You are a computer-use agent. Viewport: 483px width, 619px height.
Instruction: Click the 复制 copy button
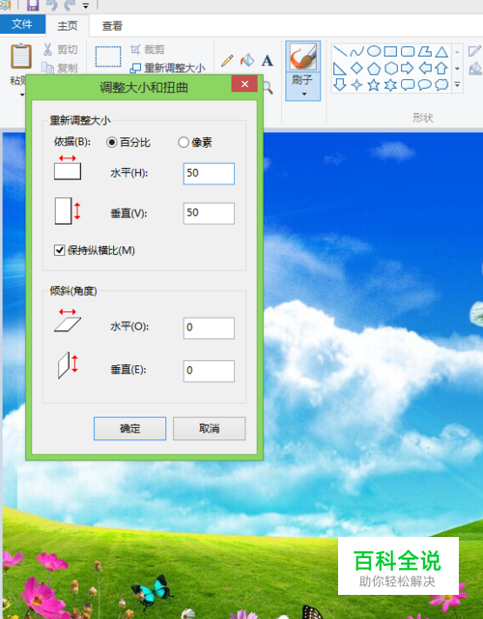pos(60,68)
